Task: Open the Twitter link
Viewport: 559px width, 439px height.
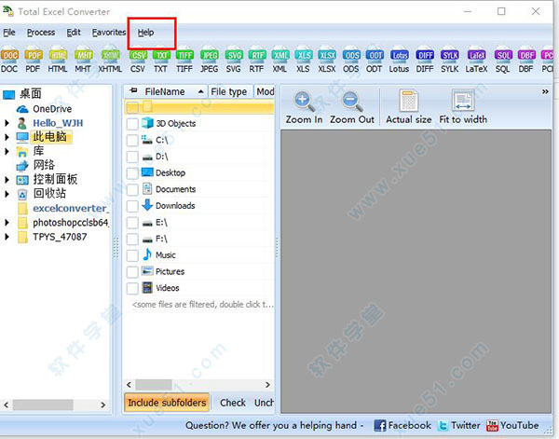Action: [459, 425]
